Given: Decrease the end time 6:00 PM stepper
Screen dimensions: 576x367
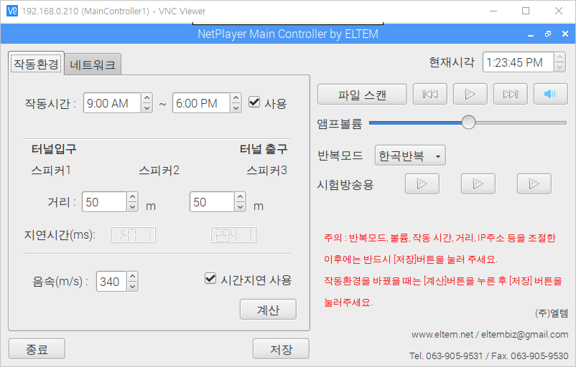Looking at the screenshot, I should [x=236, y=108].
